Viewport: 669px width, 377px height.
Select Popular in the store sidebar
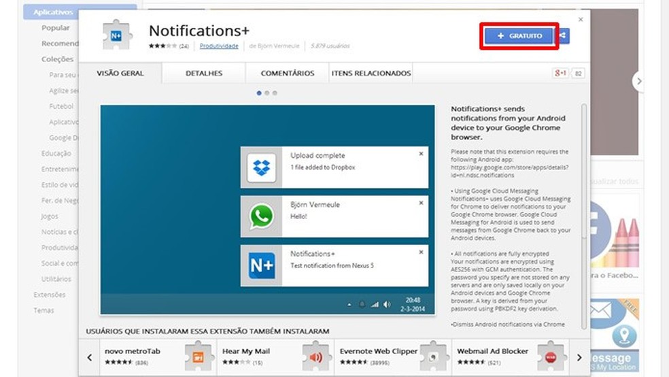point(56,28)
